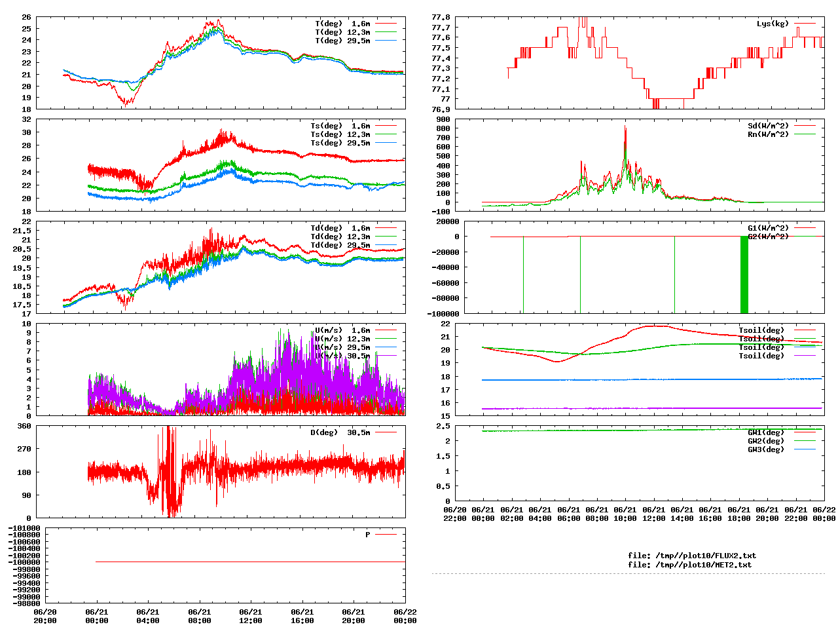Click the 360 tick on wind direction axis
838x629 pixels.
tap(24, 426)
